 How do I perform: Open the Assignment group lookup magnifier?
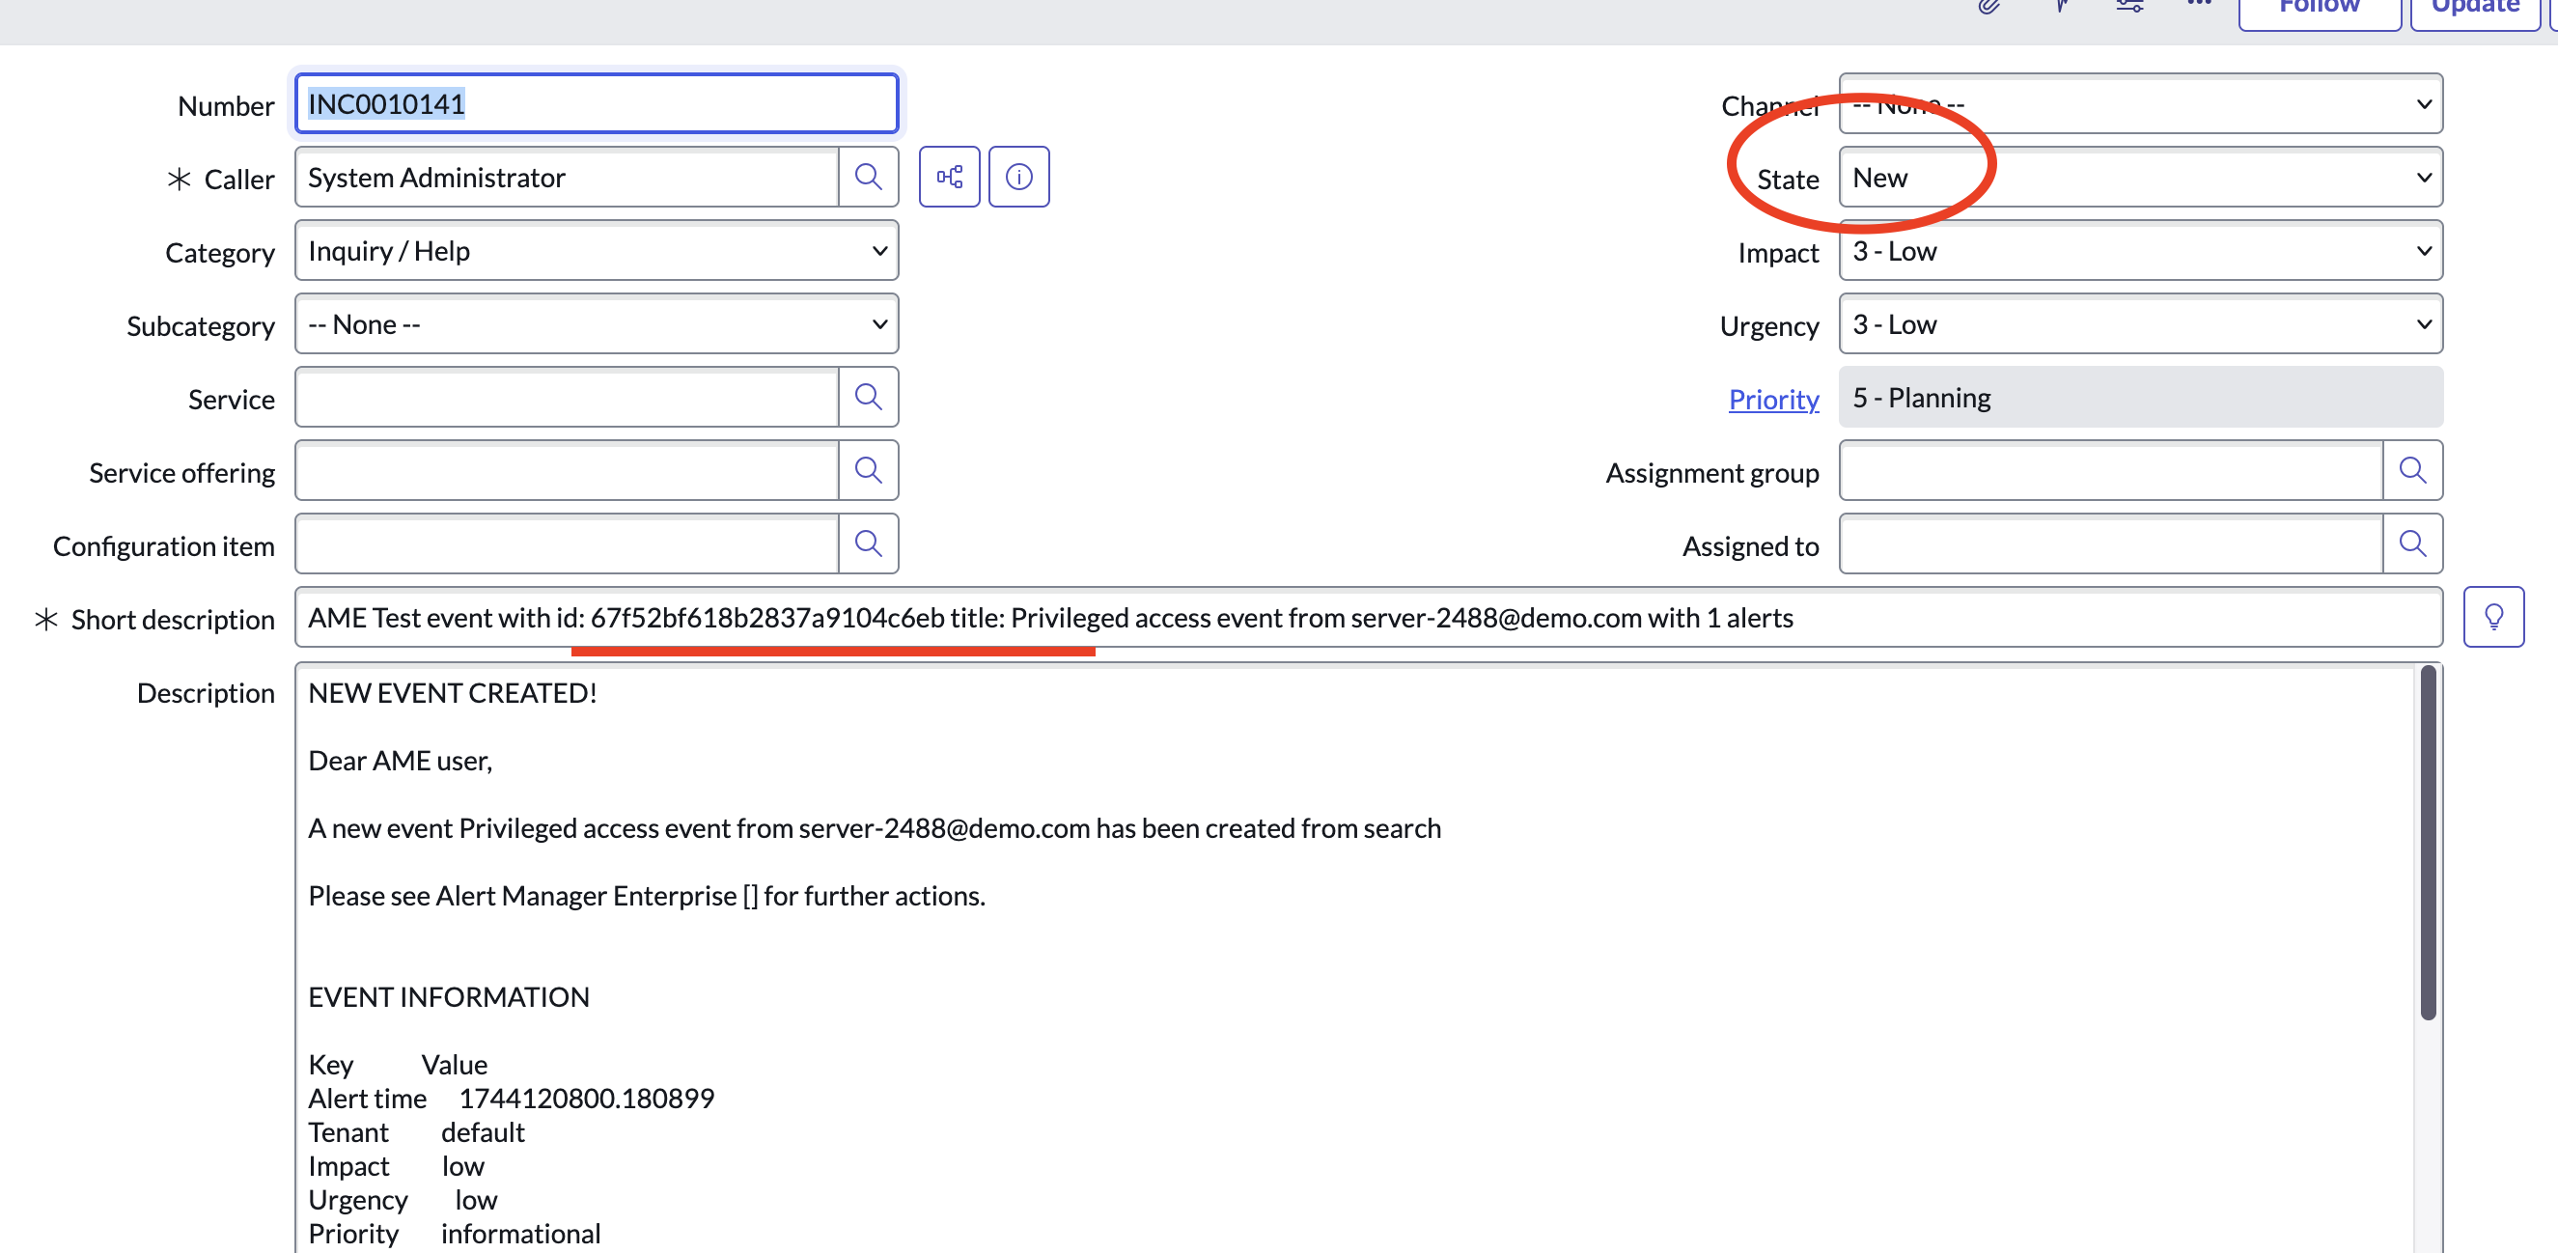pos(2413,471)
